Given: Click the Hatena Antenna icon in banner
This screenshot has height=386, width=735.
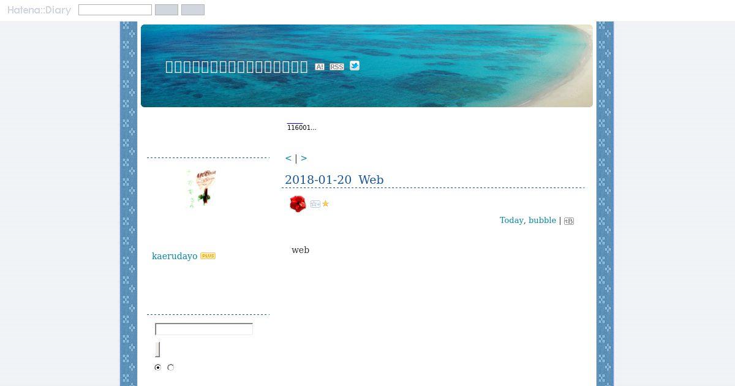Looking at the screenshot, I should pyautogui.click(x=320, y=67).
